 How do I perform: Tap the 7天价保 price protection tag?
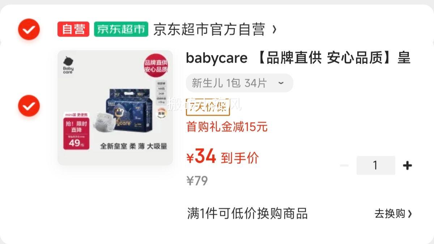click(208, 107)
